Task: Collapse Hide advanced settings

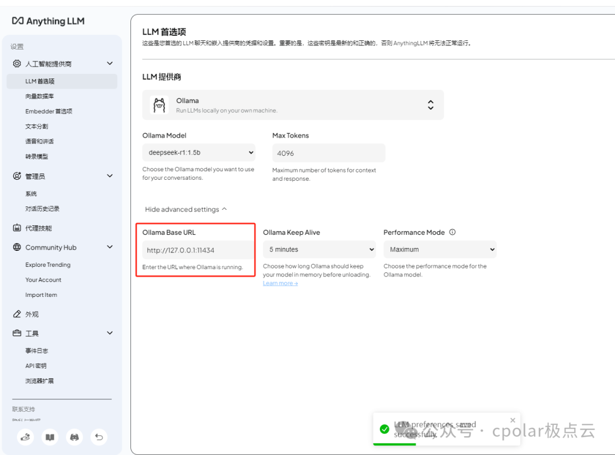Action: pyautogui.click(x=186, y=209)
